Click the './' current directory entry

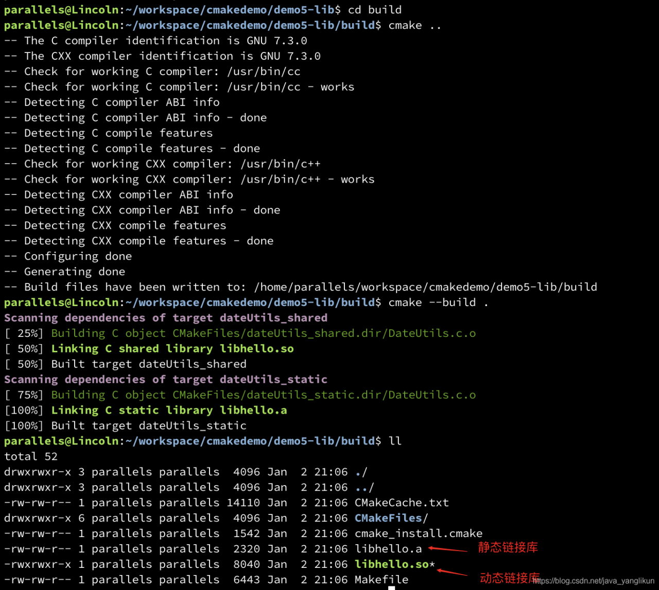pos(361,472)
